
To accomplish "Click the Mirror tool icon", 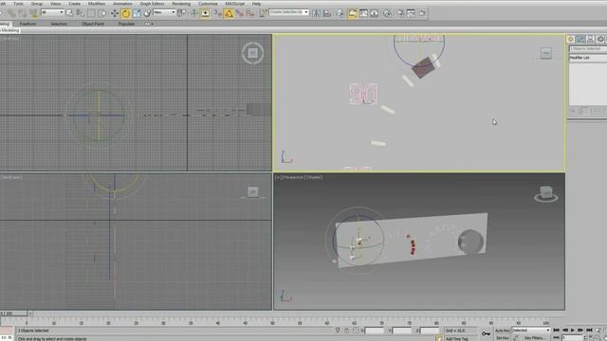I will [x=316, y=13].
